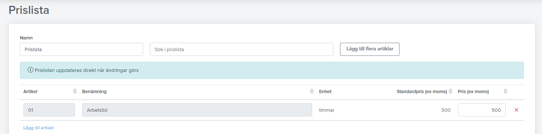Image resolution: width=542 pixels, height=134 pixels.
Task: Sort the list by Standardpris arrows icon
Action: (450, 92)
